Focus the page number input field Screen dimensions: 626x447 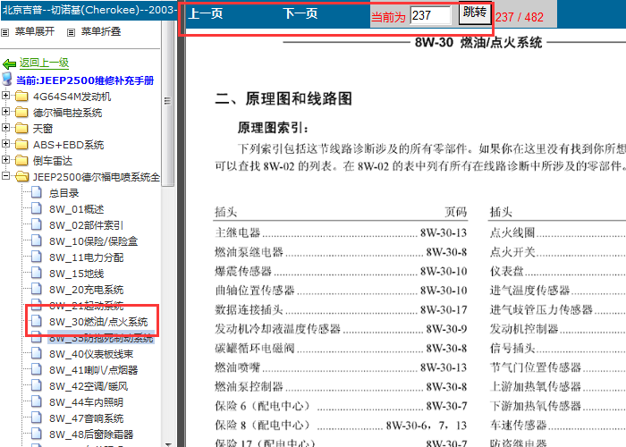click(x=430, y=15)
